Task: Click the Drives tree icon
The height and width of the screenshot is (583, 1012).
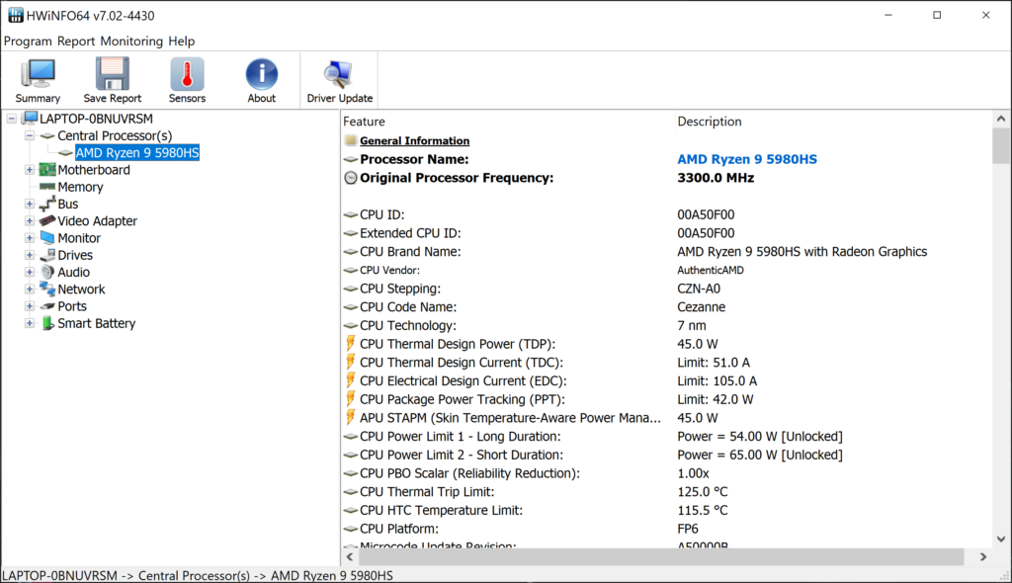Action: [x=47, y=255]
